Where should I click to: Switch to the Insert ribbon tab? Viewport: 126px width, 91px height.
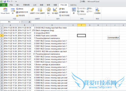pyautogui.click(x=18, y=5)
